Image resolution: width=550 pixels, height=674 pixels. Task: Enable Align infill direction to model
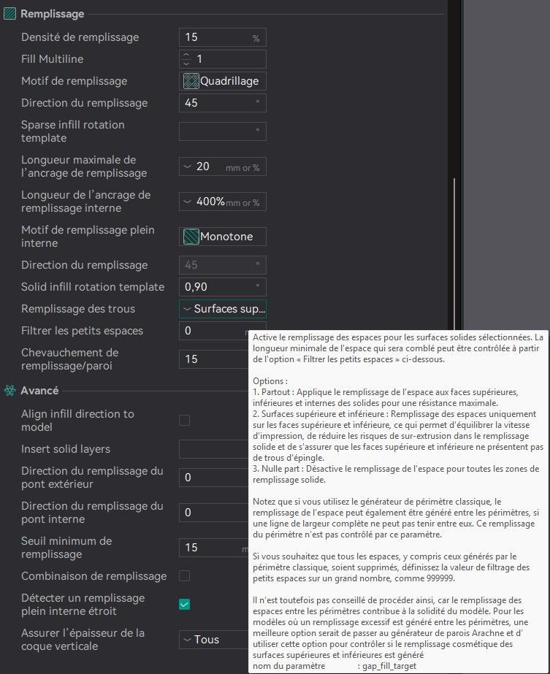pyautogui.click(x=185, y=421)
